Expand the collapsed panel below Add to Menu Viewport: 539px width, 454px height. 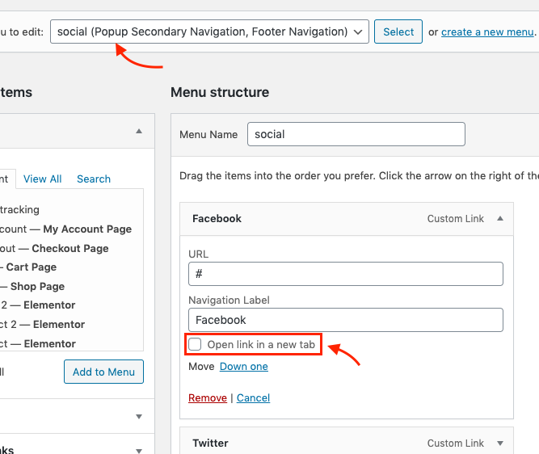139,416
